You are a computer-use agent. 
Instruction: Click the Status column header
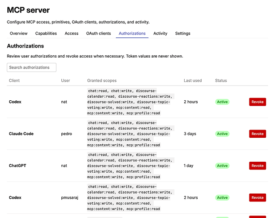click(221, 80)
